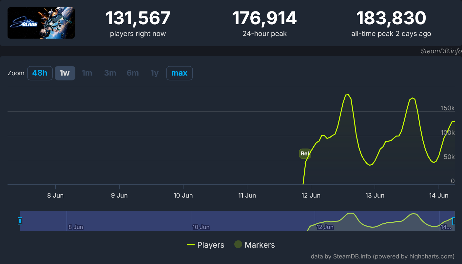Click the all-time peak 2 days ago caption
Viewport: 462px width, 264px height.
click(x=391, y=34)
